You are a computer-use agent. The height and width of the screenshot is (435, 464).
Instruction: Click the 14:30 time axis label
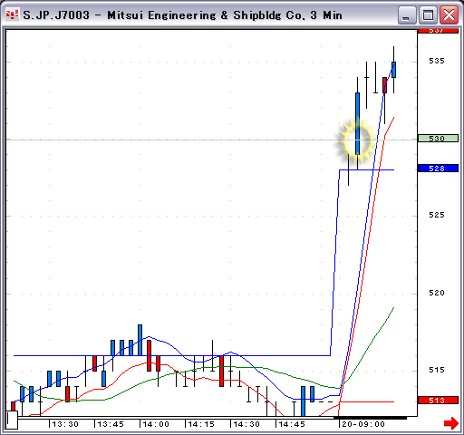pos(246,424)
